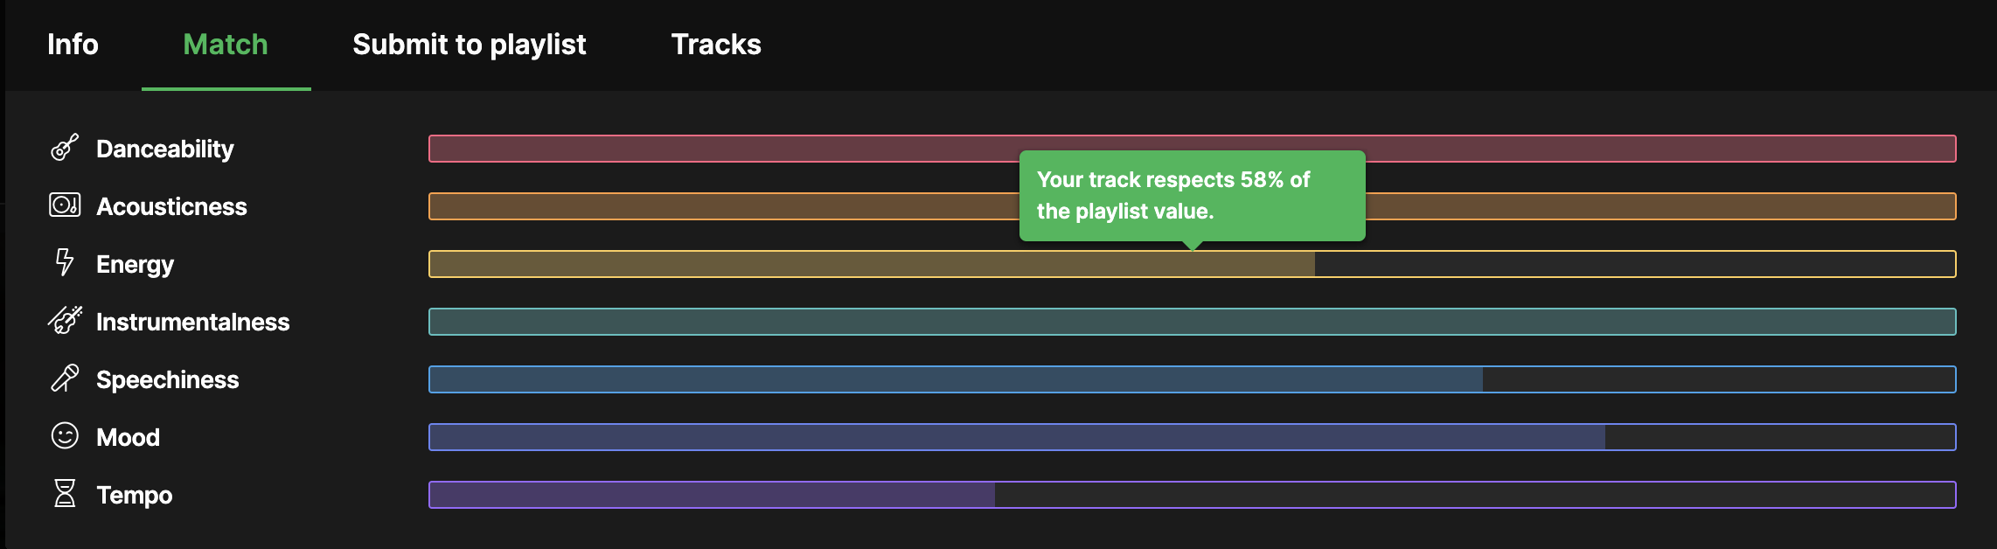Click the Acousticness turntable icon
Image resolution: width=1997 pixels, height=549 pixels.
pyautogui.click(x=65, y=205)
